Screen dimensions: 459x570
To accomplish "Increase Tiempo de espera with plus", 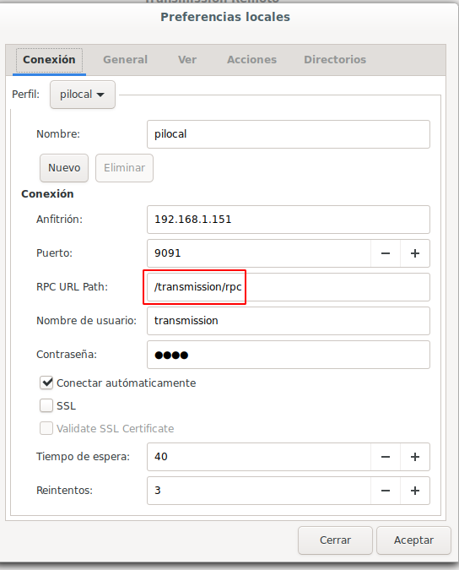I will [415, 457].
